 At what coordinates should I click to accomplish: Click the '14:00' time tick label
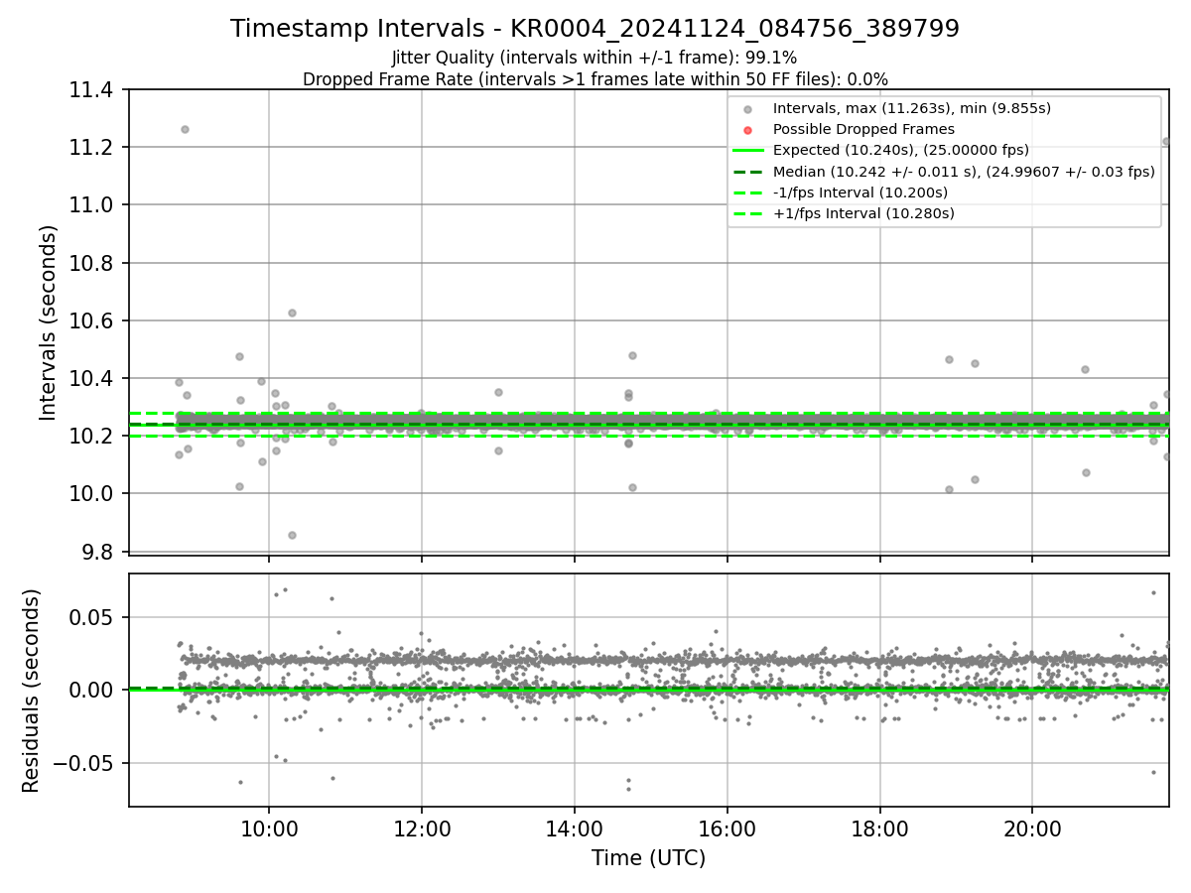click(575, 829)
